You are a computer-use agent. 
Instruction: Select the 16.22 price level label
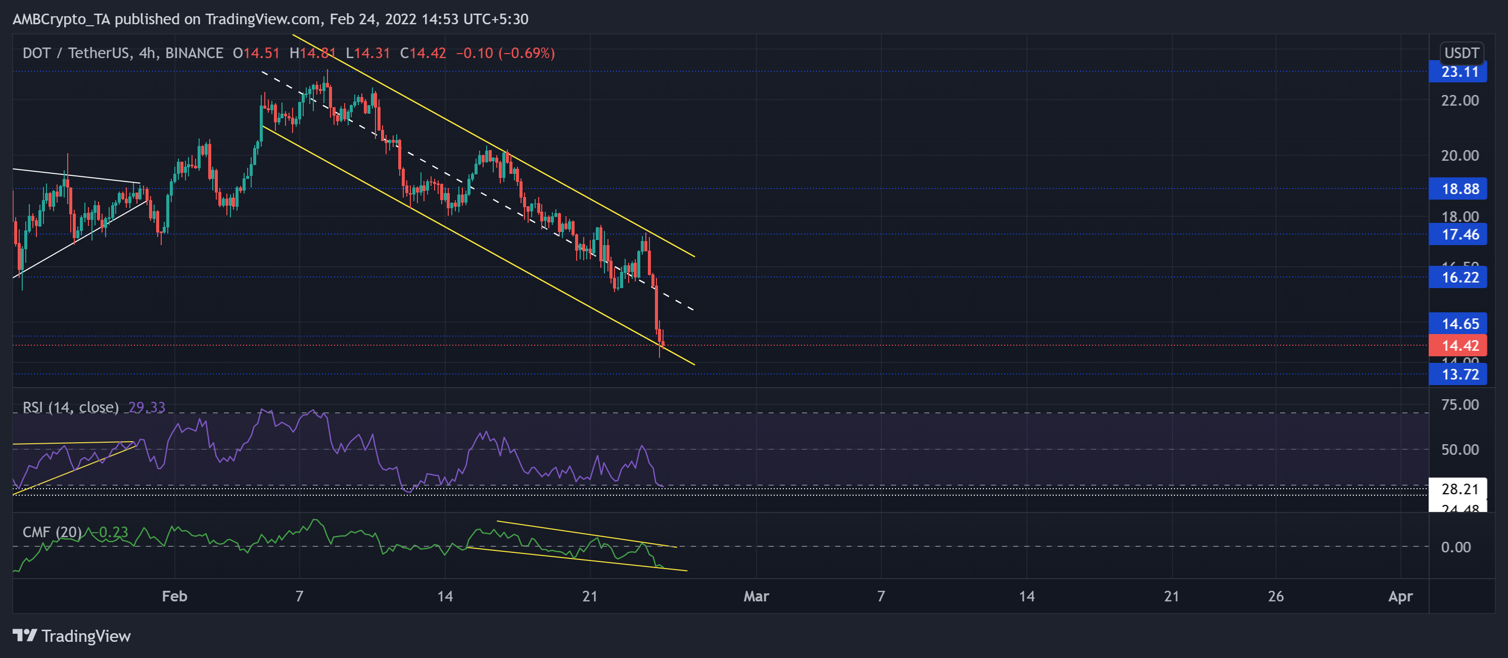(x=1458, y=277)
